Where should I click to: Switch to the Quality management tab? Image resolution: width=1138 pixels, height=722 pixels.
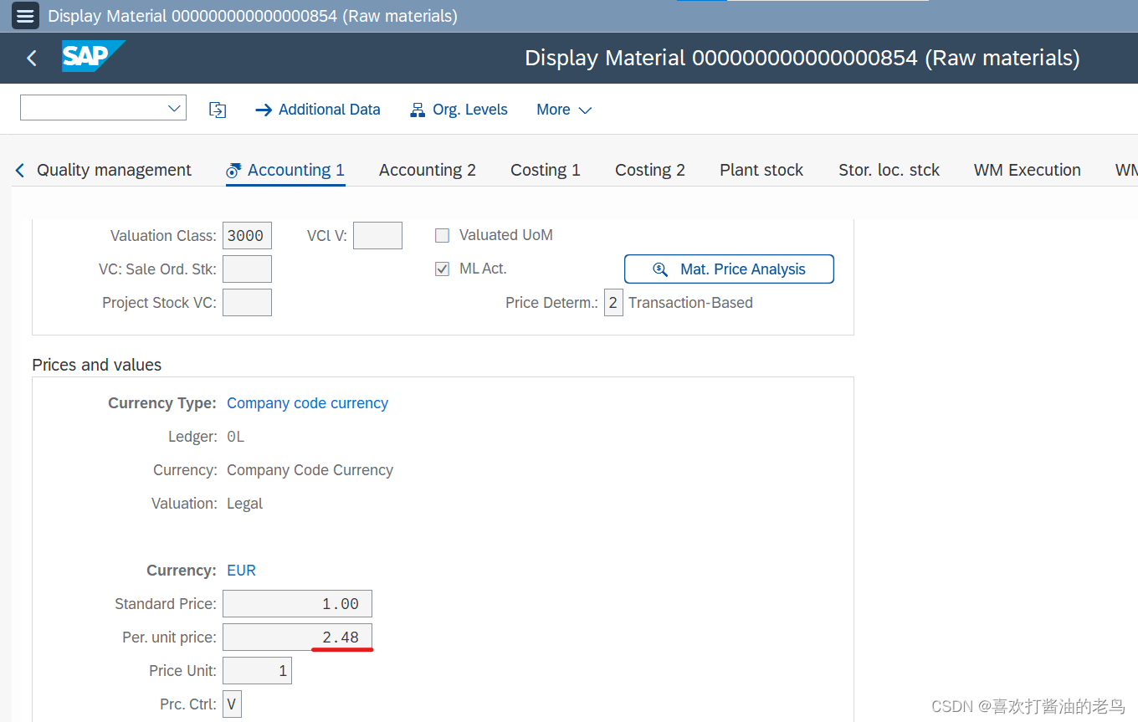[x=114, y=170]
